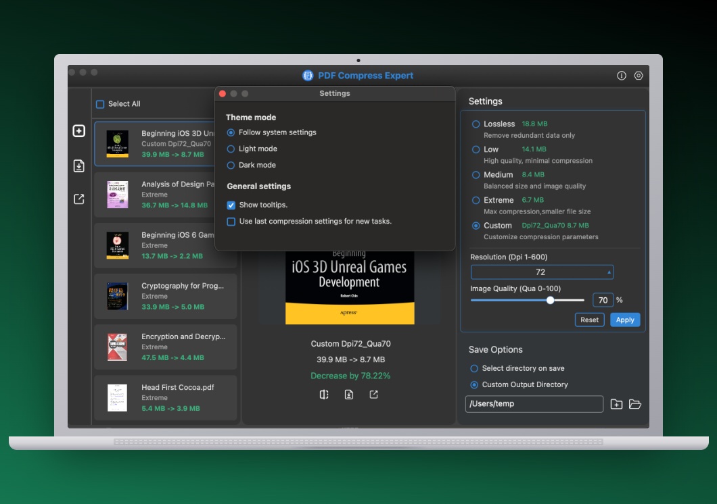Click the share icon below preview
The image size is (717, 504).
(x=373, y=395)
